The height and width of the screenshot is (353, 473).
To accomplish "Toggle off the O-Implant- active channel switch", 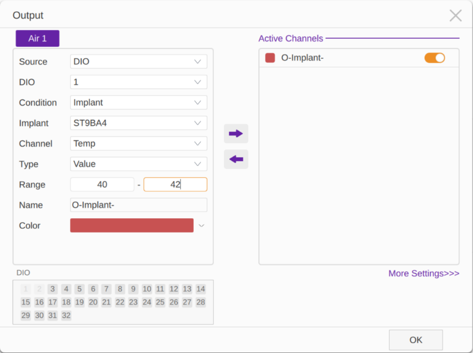I will 434,58.
